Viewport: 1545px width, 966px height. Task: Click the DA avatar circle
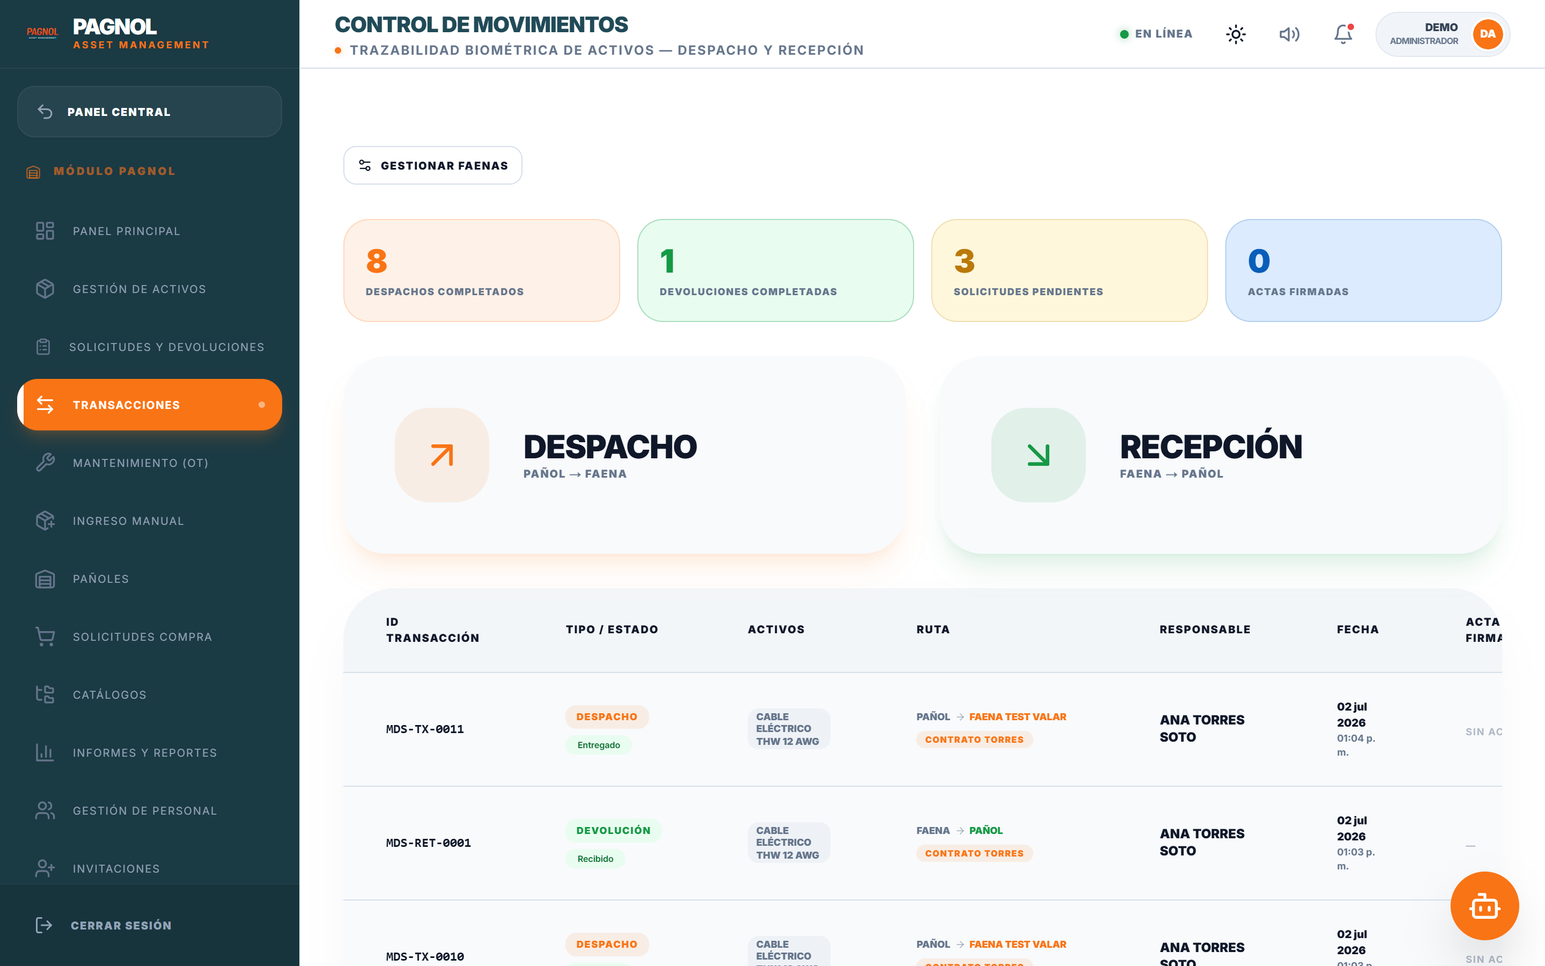coord(1488,34)
